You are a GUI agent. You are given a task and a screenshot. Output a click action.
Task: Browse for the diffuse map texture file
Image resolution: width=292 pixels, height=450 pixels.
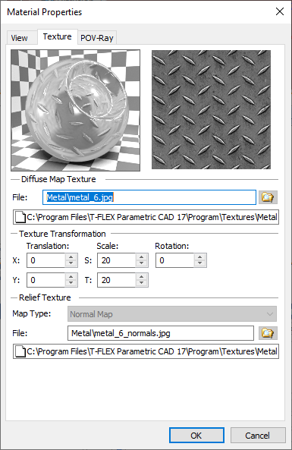(x=268, y=197)
